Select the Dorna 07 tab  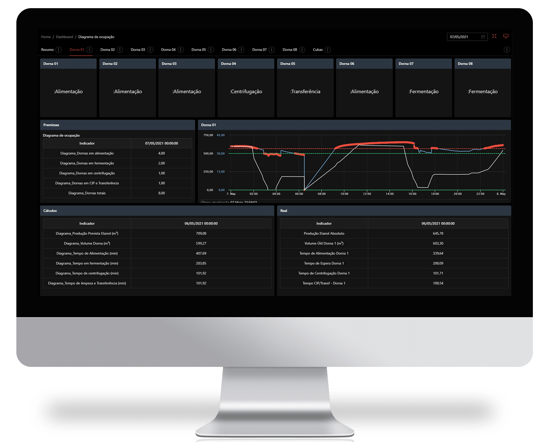pyautogui.click(x=259, y=50)
